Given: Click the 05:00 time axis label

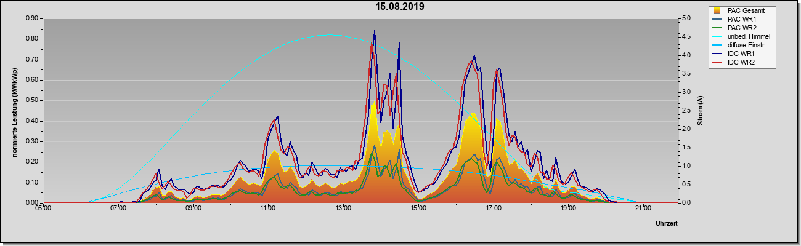Looking at the screenshot, I should coord(43,208).
